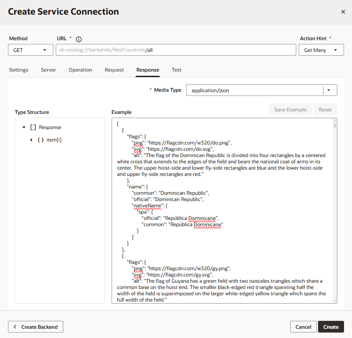Click the "official": "Dominican Republic" line

click(x=167, y=199)
